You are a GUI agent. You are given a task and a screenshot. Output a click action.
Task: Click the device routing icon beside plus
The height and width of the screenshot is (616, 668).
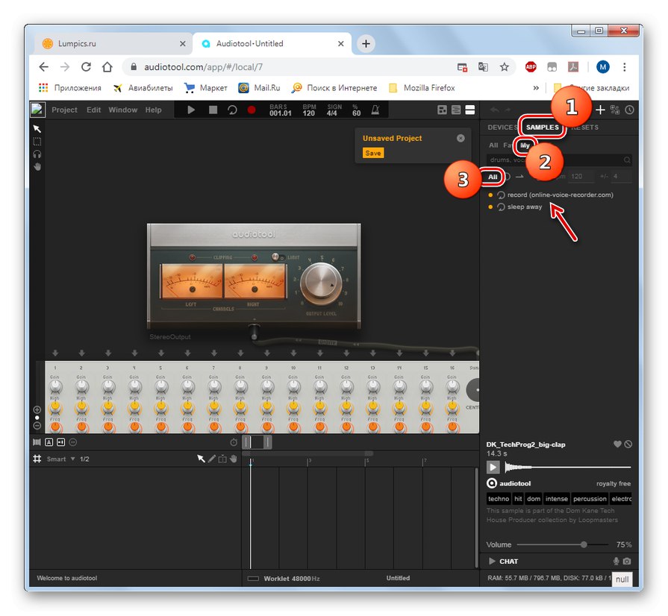(x=615, y=110)
